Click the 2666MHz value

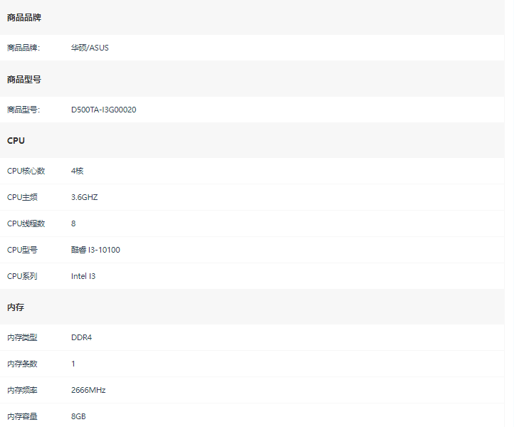click(88, 390)
